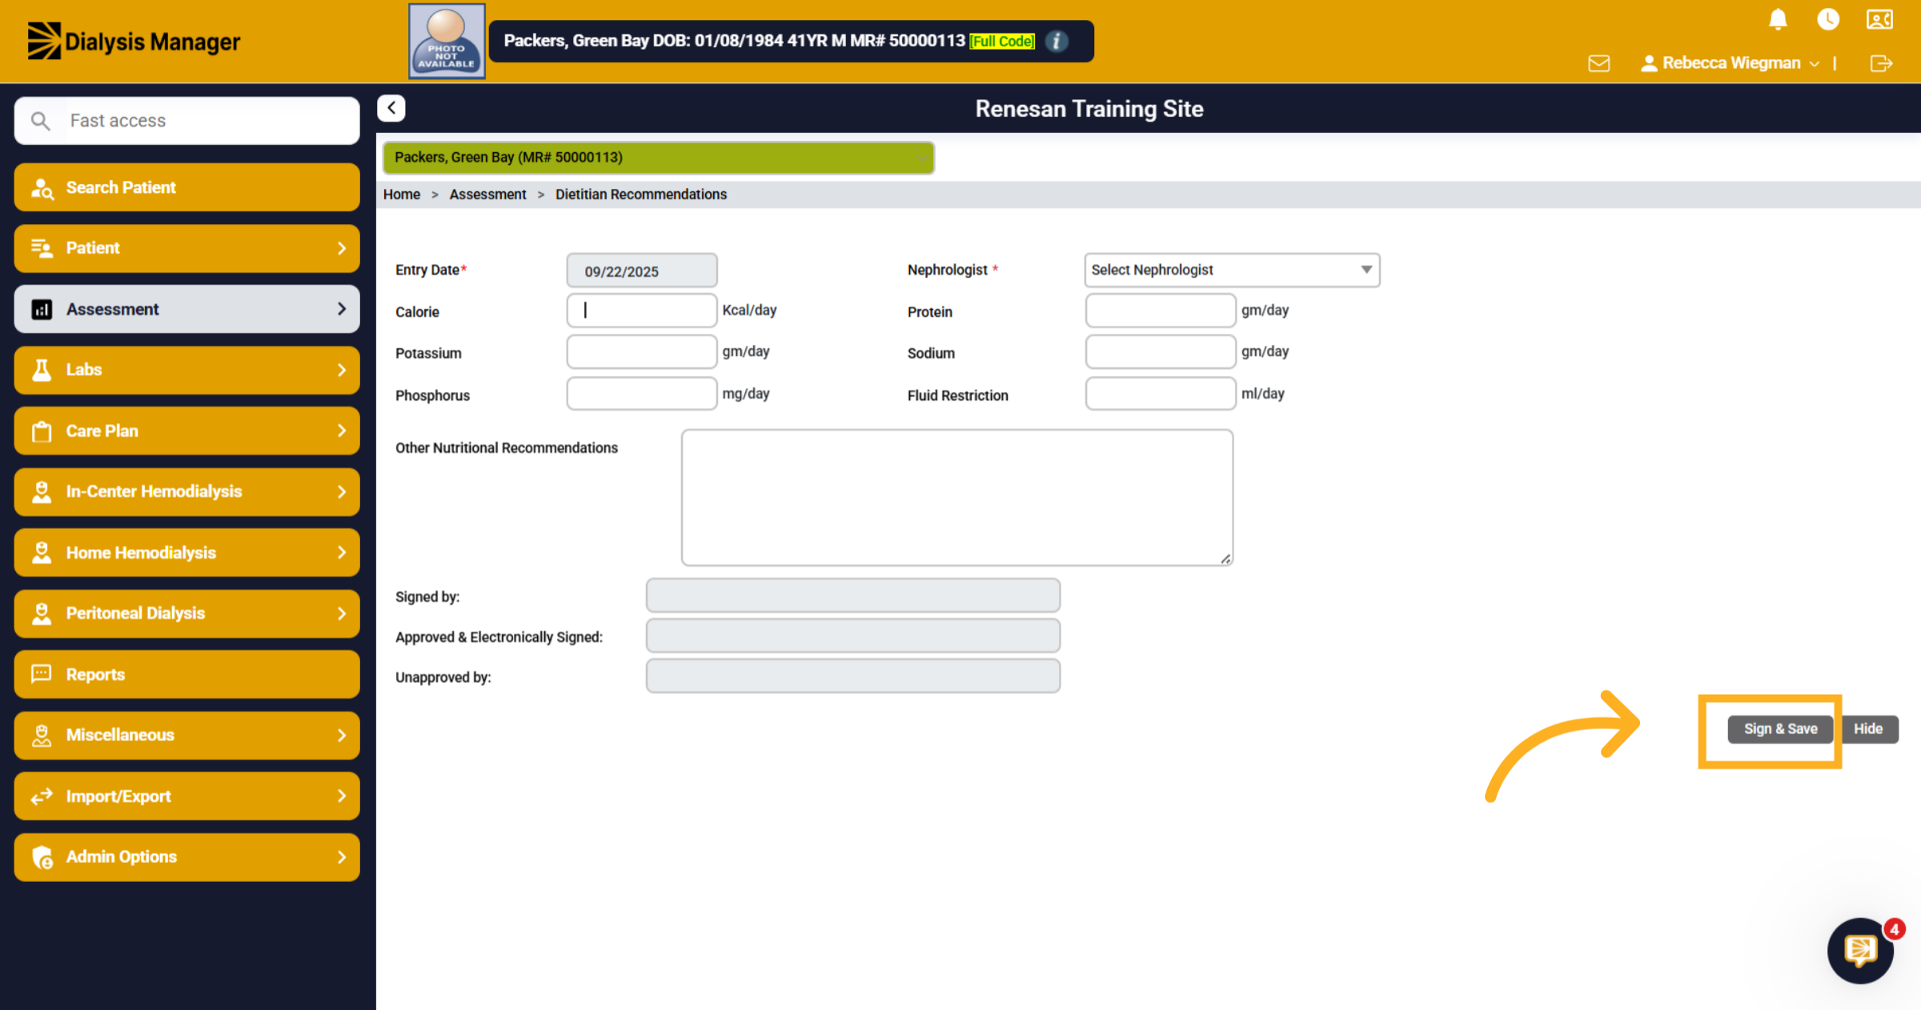The height and width of the screenshot is (1010, 1921).
Task: Expand the Import/Export menu chevron
Action: [x=342, y=796]
